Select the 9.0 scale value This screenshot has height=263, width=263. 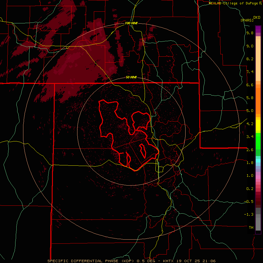coord(250,46)
